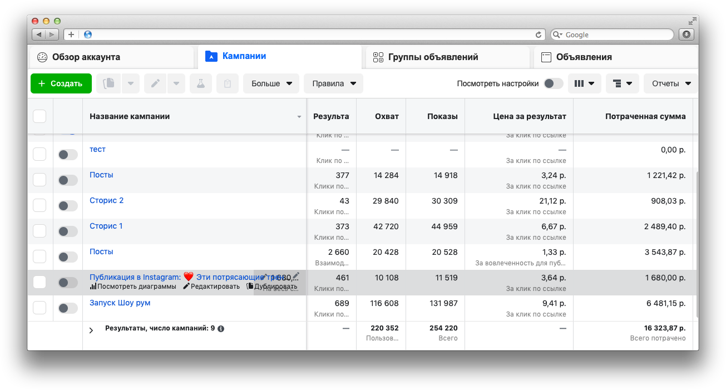Tick the checkbox for Сторис 2
The height and width of the screenshot is (390, 726).
click(x=39, y=205)
